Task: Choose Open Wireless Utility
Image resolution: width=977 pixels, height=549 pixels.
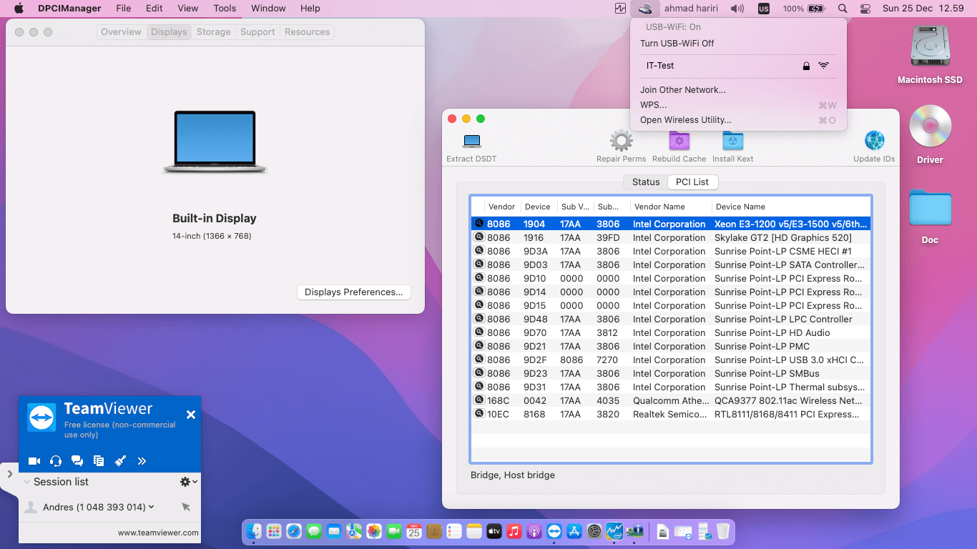Action: click(x=738, y=120)
